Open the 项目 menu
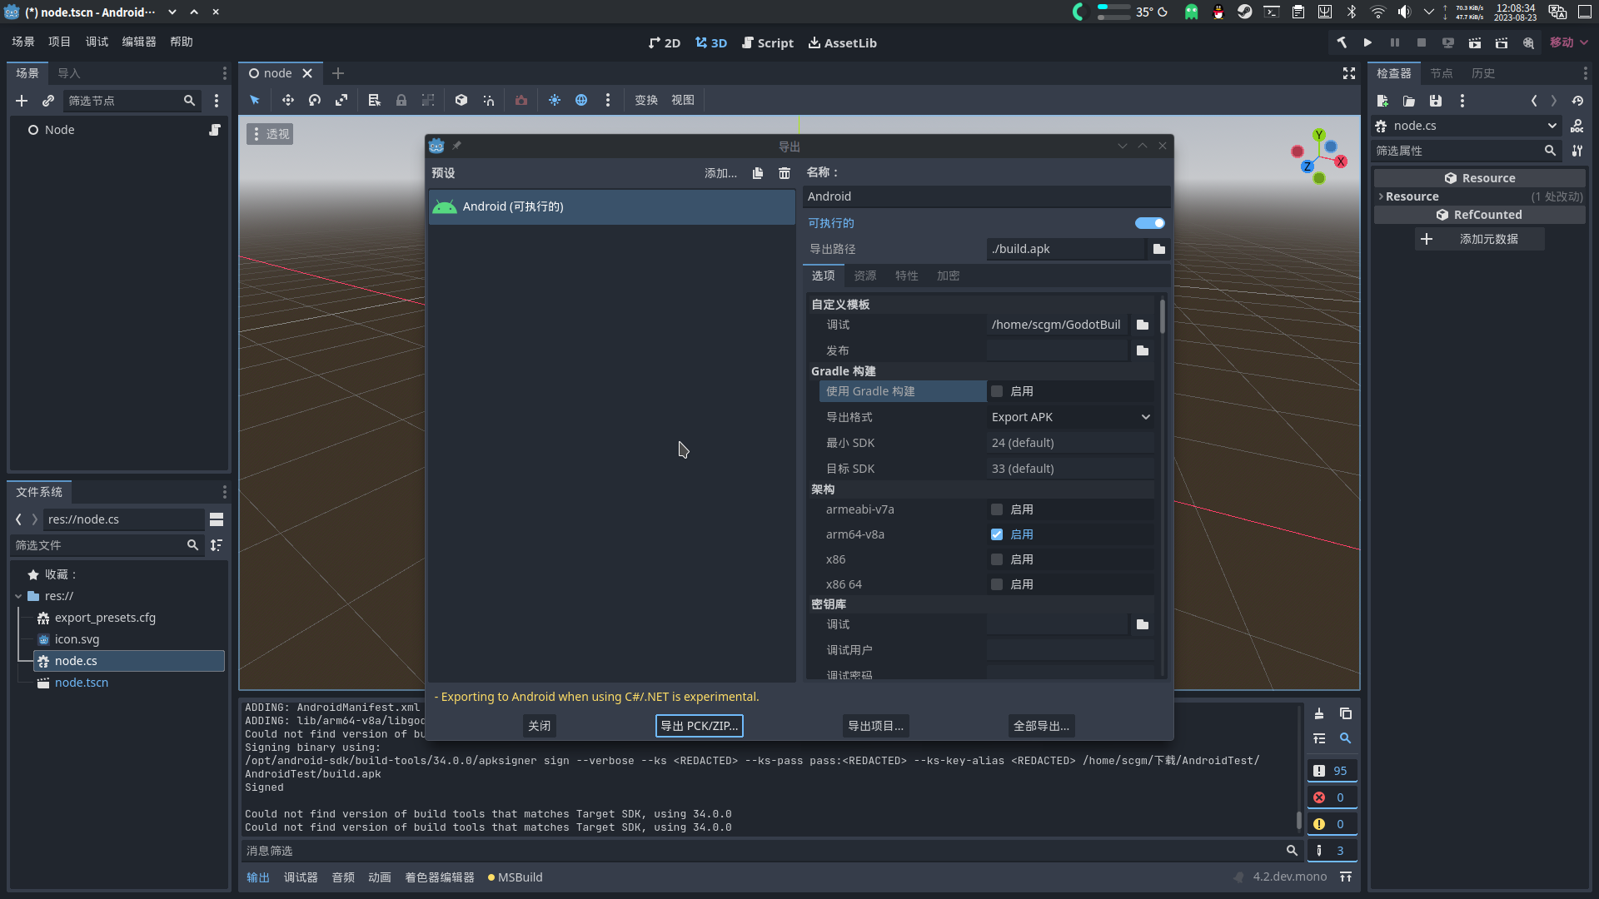1599x899 pixels. [x=59, y=42]
